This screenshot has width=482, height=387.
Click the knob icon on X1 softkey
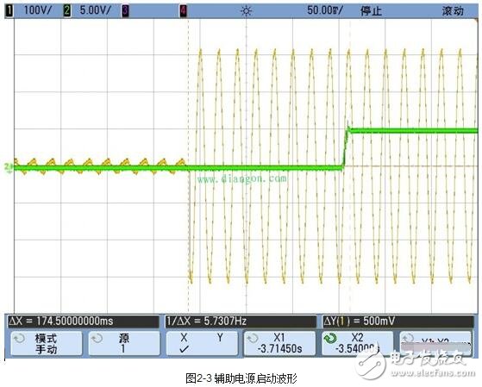coord(253,339)
